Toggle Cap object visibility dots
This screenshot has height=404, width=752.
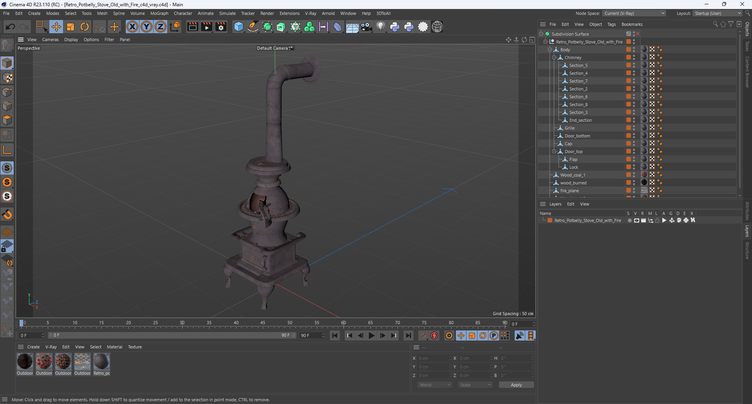634,144
